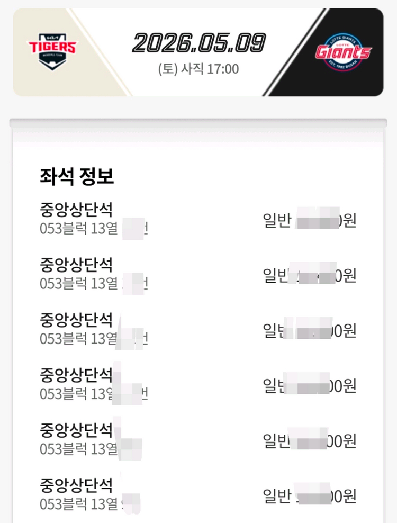Select the fifth 중앙상단석 seat title
The image size is (397, 523).
[76, 430]
